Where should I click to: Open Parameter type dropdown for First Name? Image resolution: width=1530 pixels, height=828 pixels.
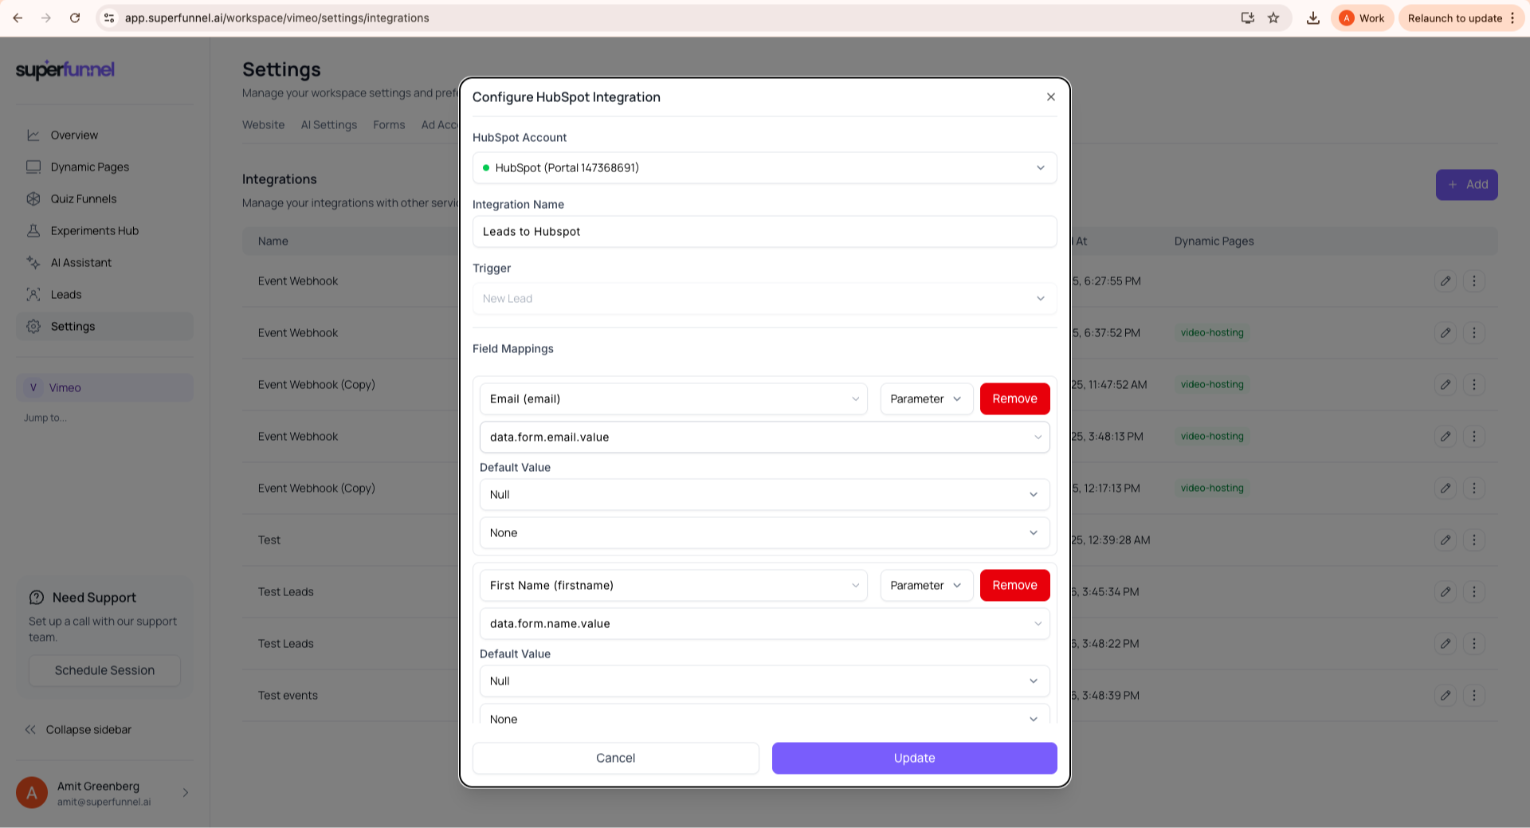926,586
